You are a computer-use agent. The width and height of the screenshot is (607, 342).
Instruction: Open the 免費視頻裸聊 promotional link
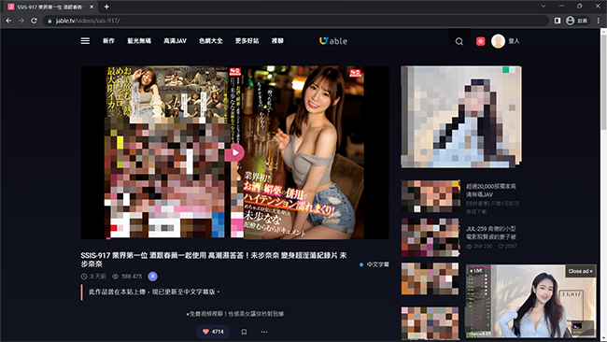click(235, 314)
